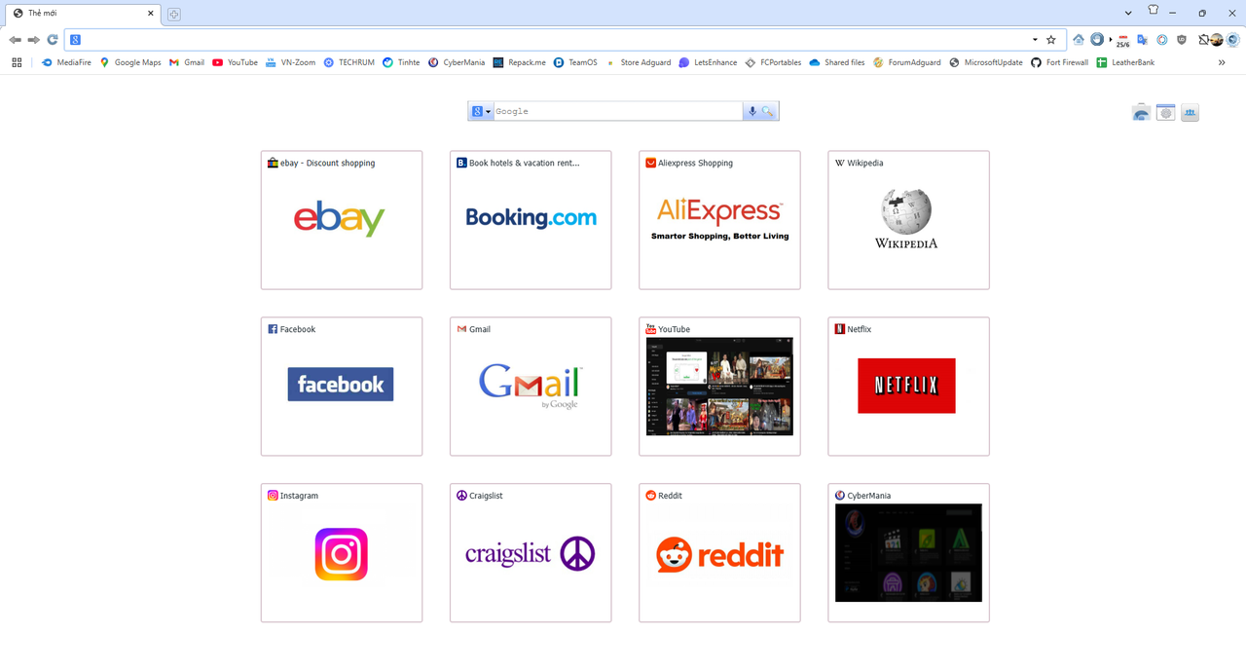The width and height of the screenshot is (1246, 669).
Task: Click the shirt theme icon in title bar
Action: pyautogui.click(x=1154, y=11)
